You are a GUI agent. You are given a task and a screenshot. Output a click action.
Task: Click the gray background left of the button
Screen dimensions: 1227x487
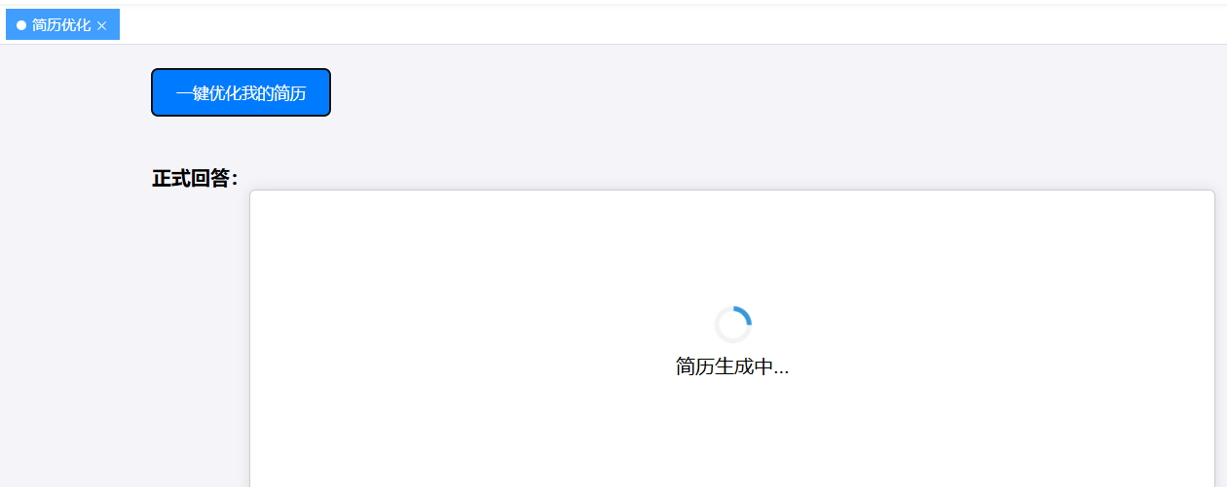75,92
